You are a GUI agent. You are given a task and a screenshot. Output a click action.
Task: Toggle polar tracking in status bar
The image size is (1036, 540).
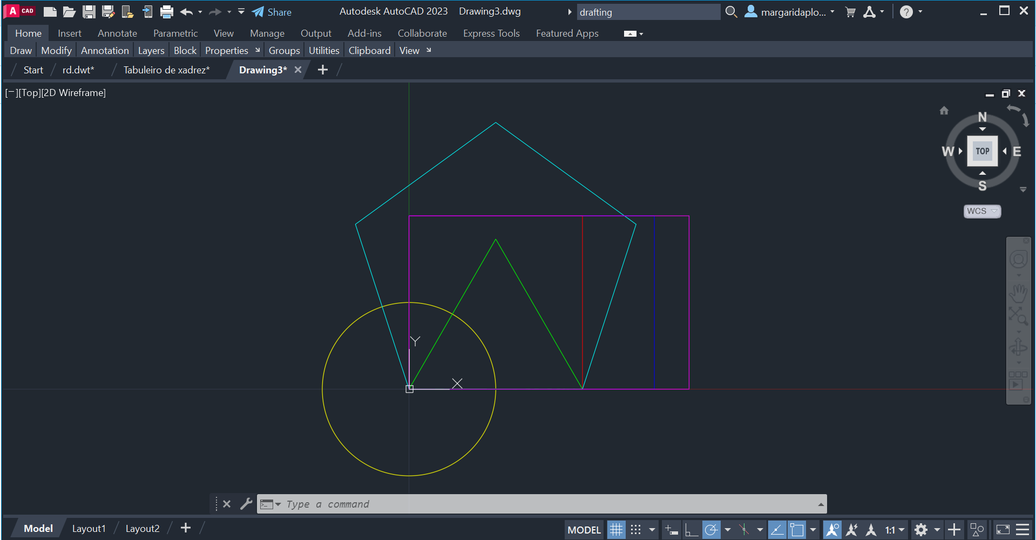(712, 530)
